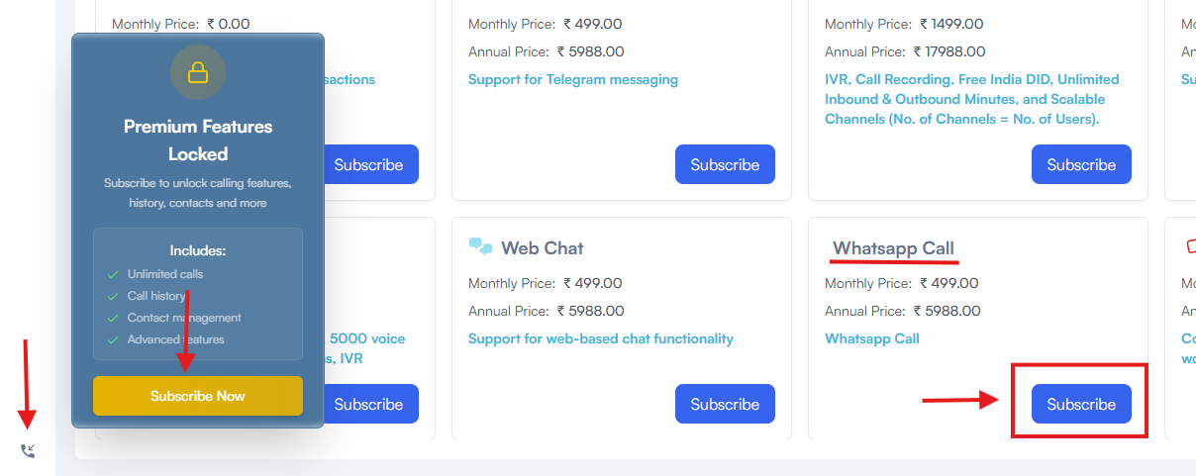Subscribe to the Telegram messaging plan
This screenshot has width=1196, height=476.
tap(725, 164)
